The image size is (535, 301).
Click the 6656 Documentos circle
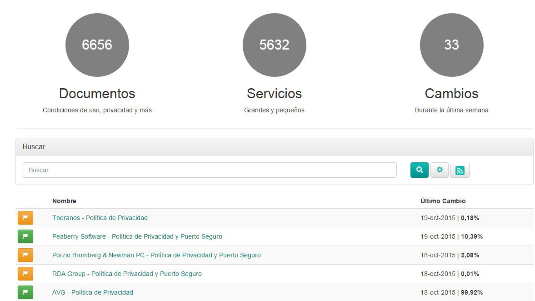[97, 45]
